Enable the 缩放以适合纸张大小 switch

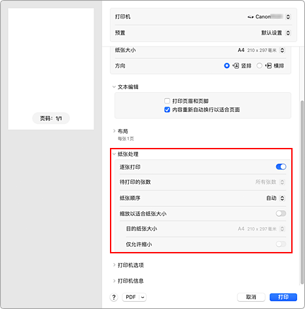[281, 213]
